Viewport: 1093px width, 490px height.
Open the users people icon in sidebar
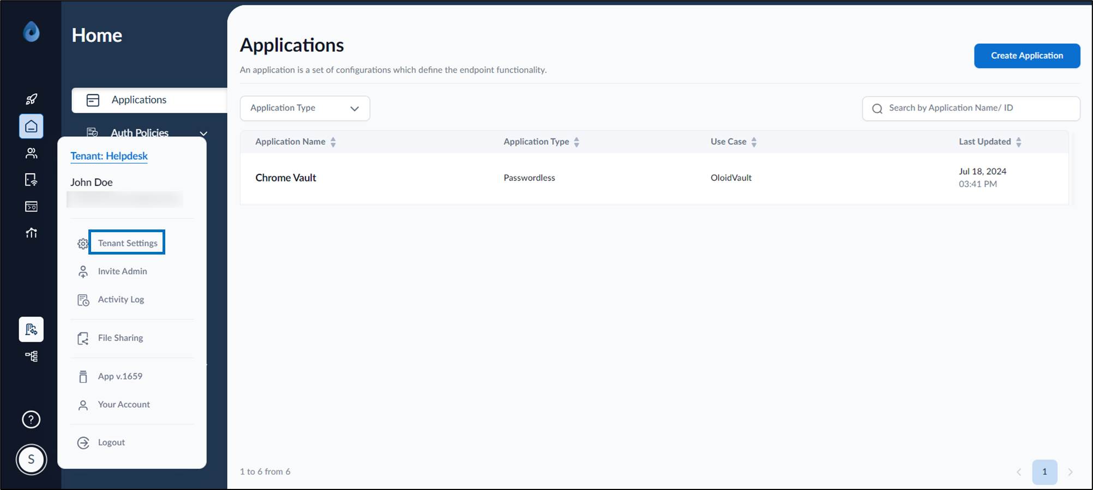pyautogui.click(x=31, y=153)
